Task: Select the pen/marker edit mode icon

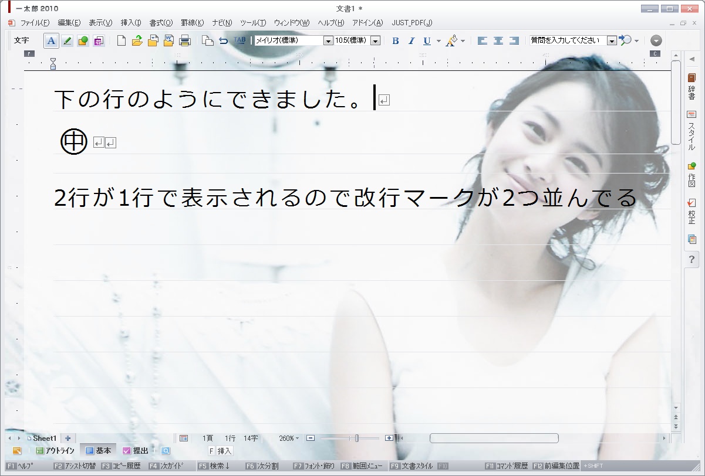Action: click(67, 40)
